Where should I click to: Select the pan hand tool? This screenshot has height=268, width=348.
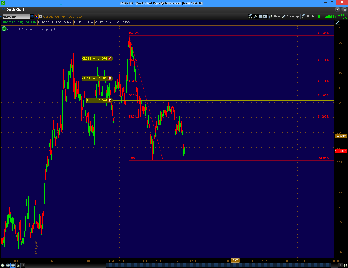pyautogui.click(x=18, y=265)
